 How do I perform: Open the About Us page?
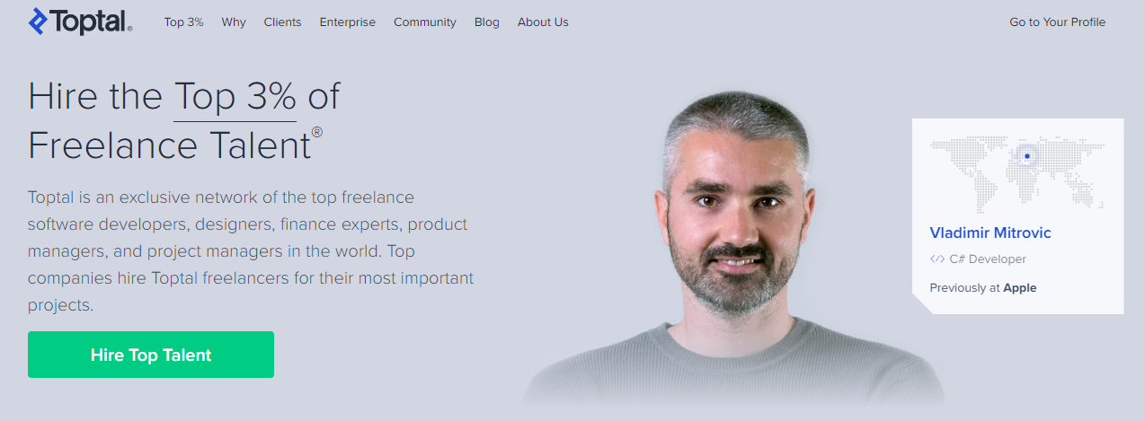tap(543, 22)
